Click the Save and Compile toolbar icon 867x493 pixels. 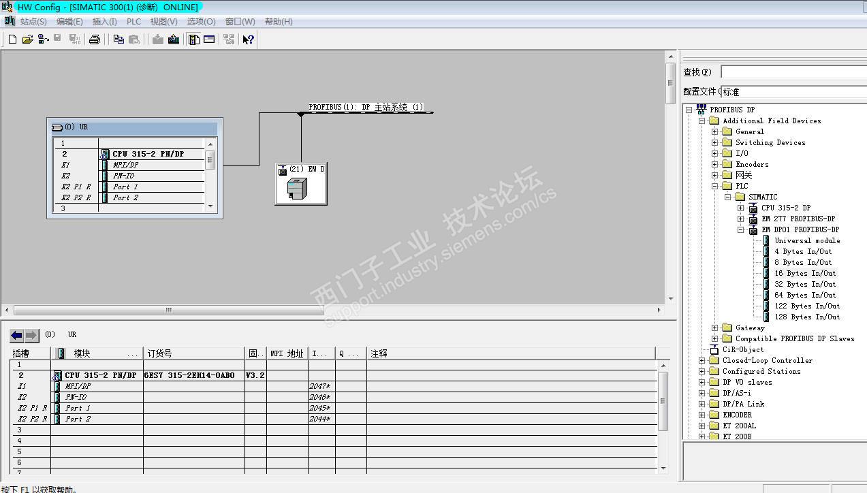pyautogui.click(x=74, y=39)
